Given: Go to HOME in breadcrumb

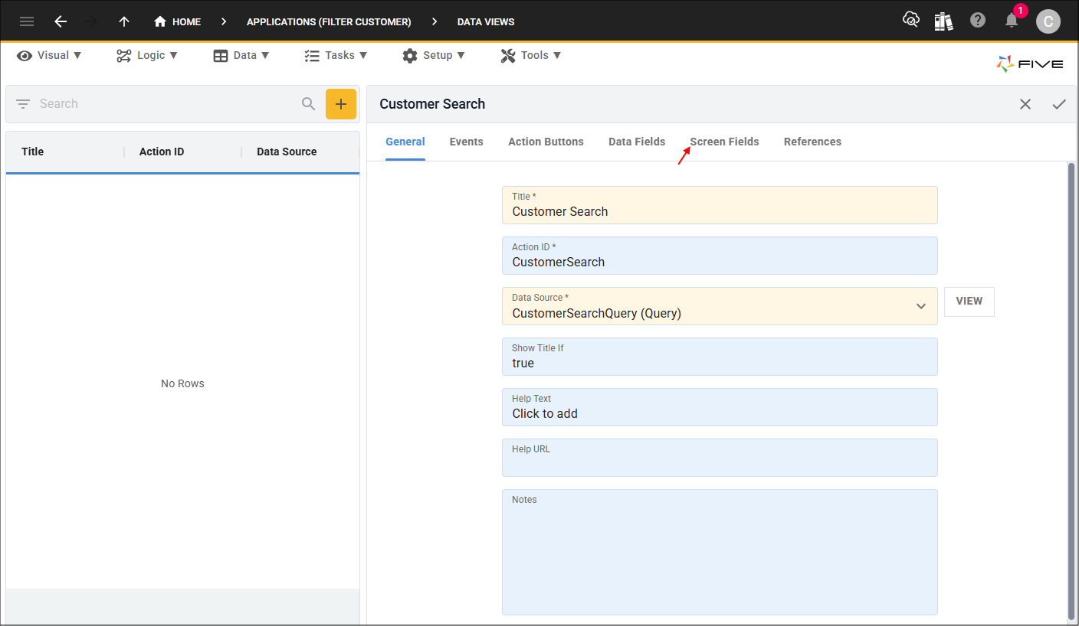Looking at the screenshot, I should [x=177, y=21].
